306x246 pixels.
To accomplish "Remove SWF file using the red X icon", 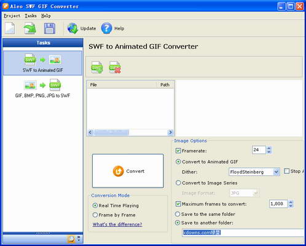I will pos(115,67).
